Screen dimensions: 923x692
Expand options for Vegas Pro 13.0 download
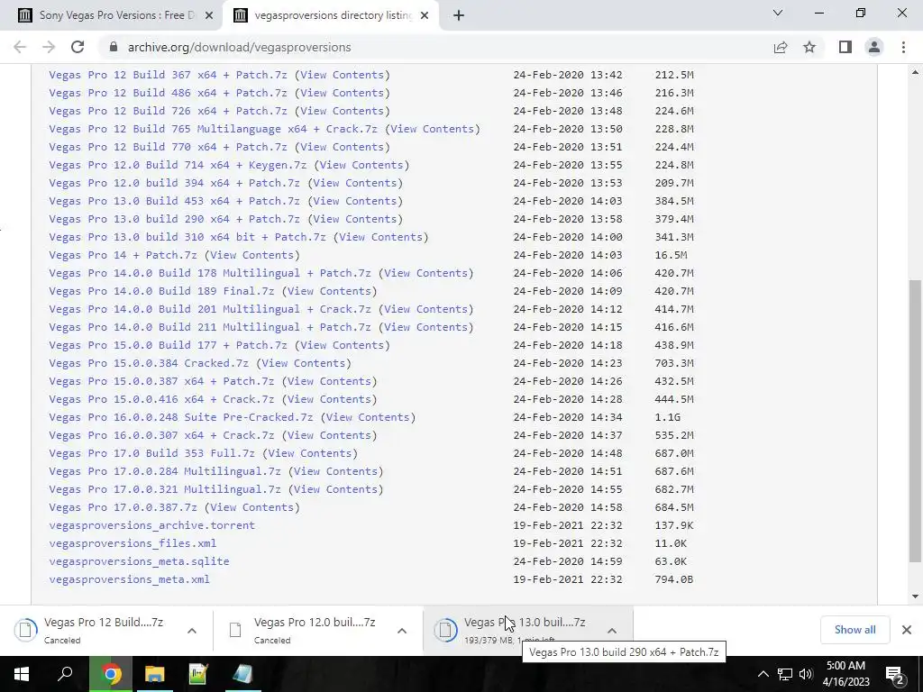[612, 631]
